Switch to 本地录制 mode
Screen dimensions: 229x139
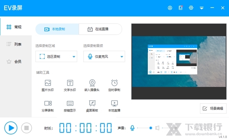[x=57, y=29]
